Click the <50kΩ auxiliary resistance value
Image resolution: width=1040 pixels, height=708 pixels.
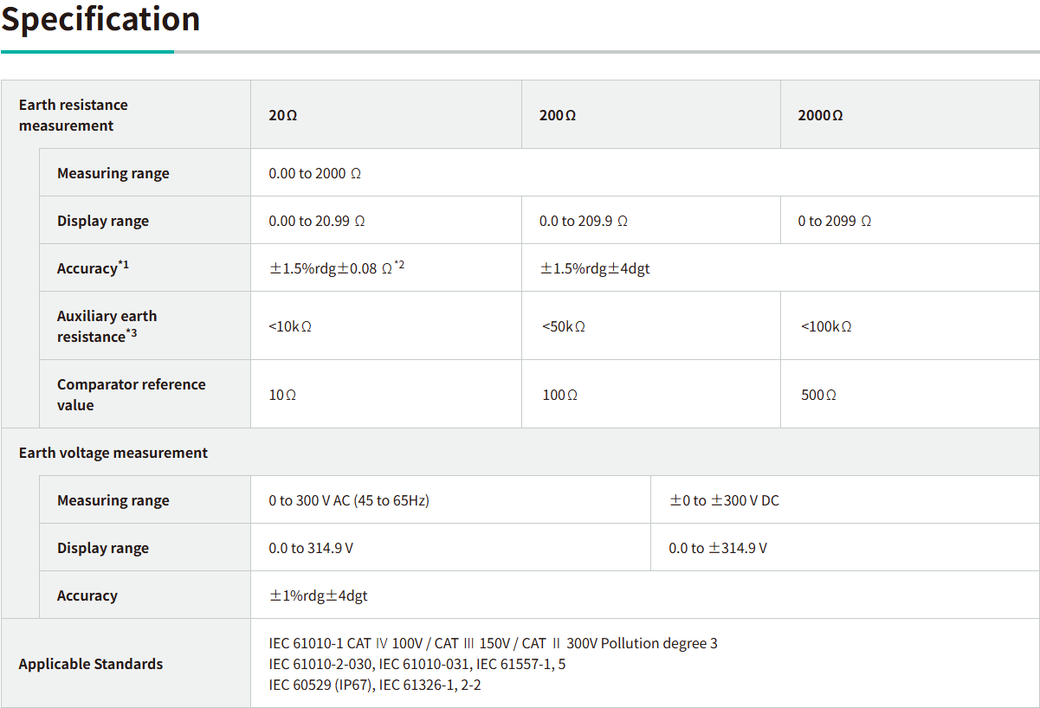[x=564, y=326]
